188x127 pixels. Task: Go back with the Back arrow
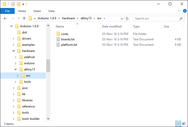click(x=5, y=19)
